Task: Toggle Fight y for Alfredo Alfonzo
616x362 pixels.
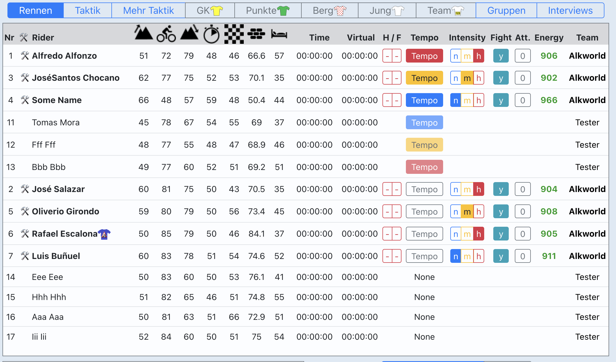Action: click(x=501, y=56)
